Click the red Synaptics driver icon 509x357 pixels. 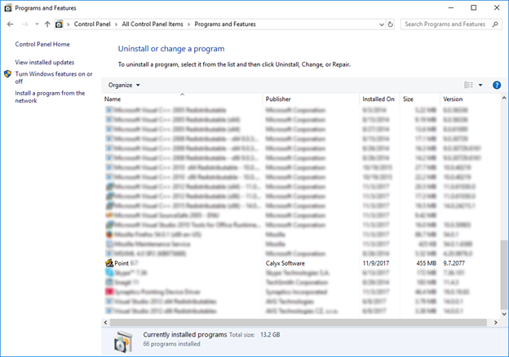109,292
